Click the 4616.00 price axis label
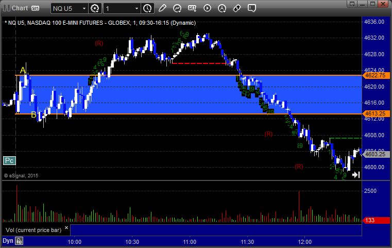Screen dimensions: 392x248 point(374,103)
